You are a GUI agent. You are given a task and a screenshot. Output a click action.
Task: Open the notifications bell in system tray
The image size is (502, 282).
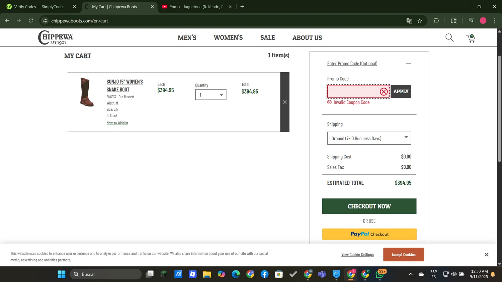click(x=493, y=274)
